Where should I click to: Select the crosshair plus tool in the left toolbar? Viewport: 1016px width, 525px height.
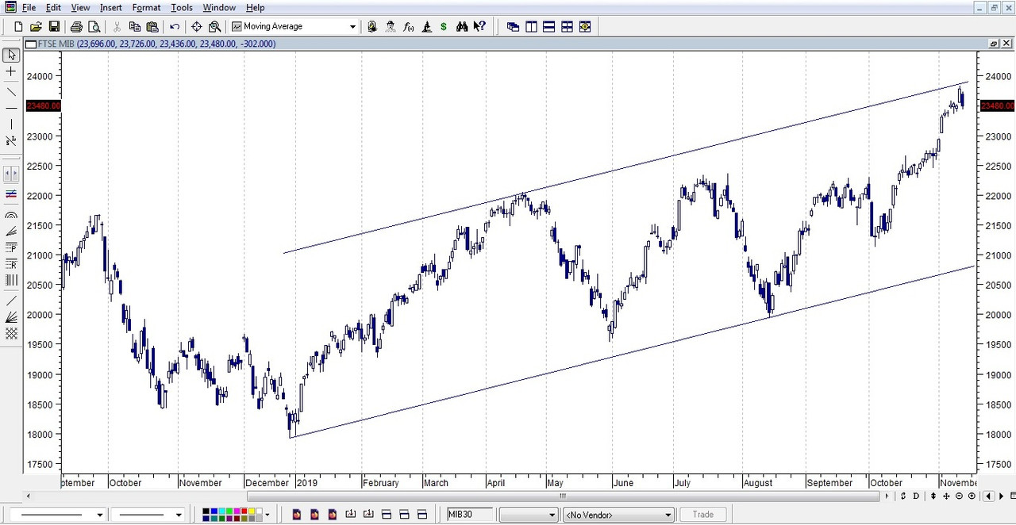pos(11,72)
